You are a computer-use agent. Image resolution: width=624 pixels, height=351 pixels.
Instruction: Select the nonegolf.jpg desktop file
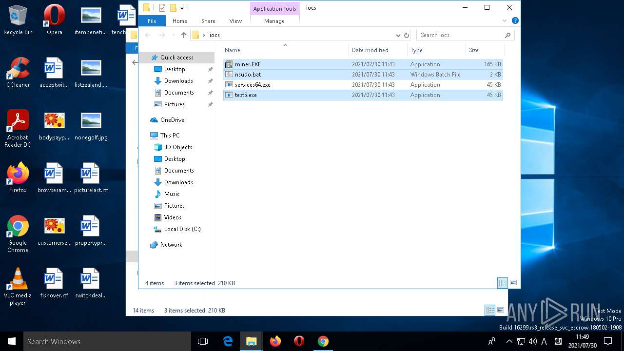coord(91,125)
